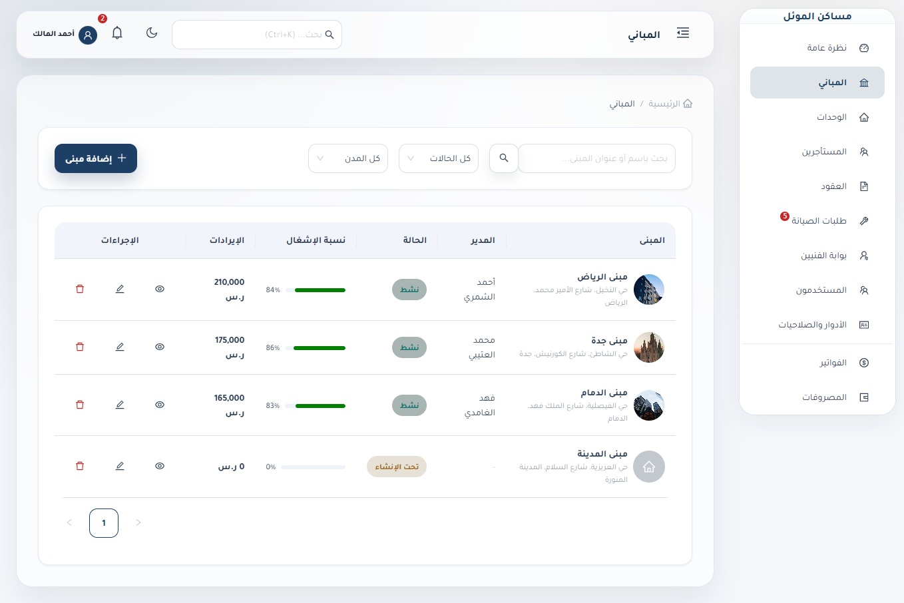Delete trash icon for مبنى المدينة
Image resolution: width=904 pixels, height=603 pixels.
tap(80, 466)
